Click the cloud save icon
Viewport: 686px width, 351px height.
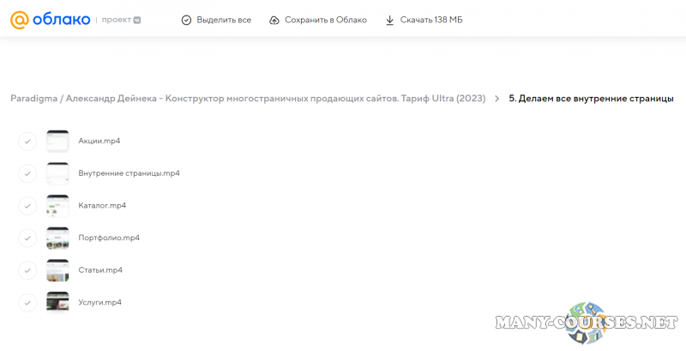tap(274, 20)
